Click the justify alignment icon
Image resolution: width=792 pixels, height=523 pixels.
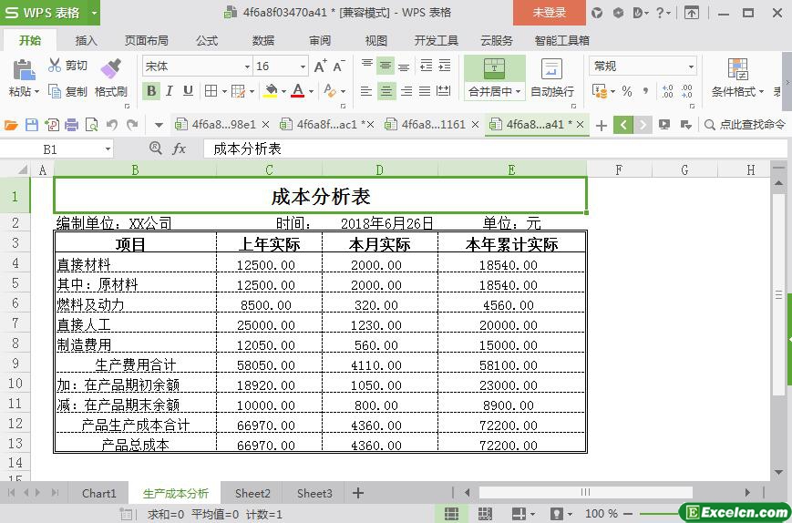pos(425,91)
